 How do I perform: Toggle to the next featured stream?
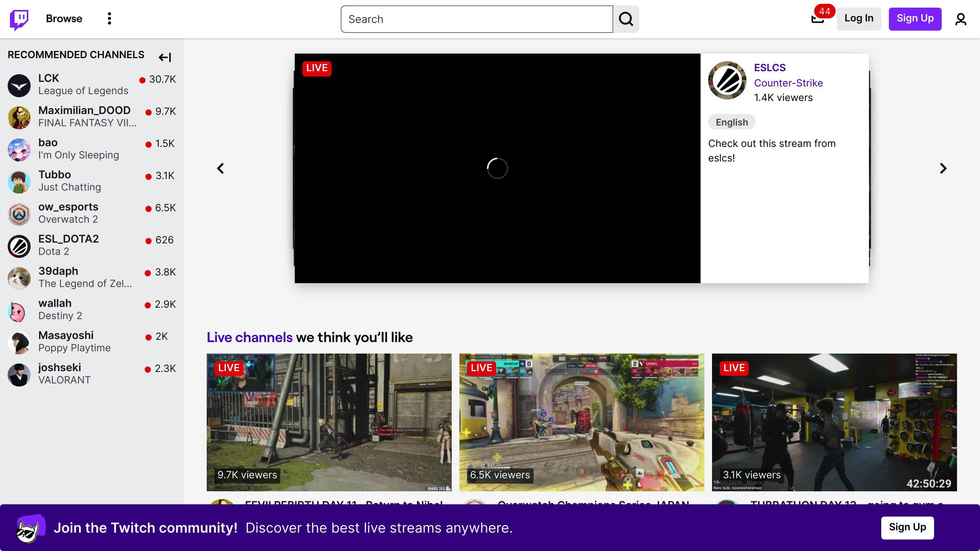click(x=943, y=168)
